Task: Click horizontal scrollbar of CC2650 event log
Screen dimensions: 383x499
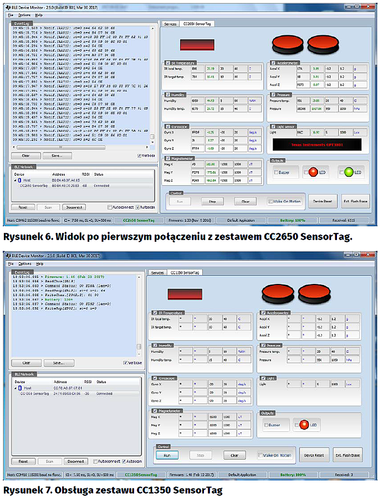Action: 78,147
